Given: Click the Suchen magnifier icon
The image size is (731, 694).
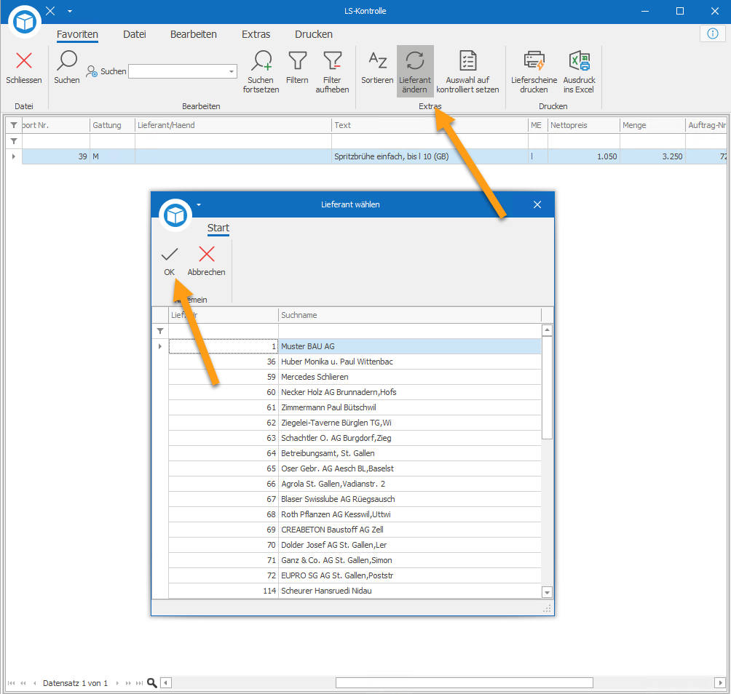Looking at the screenshot, I should 67,60.
